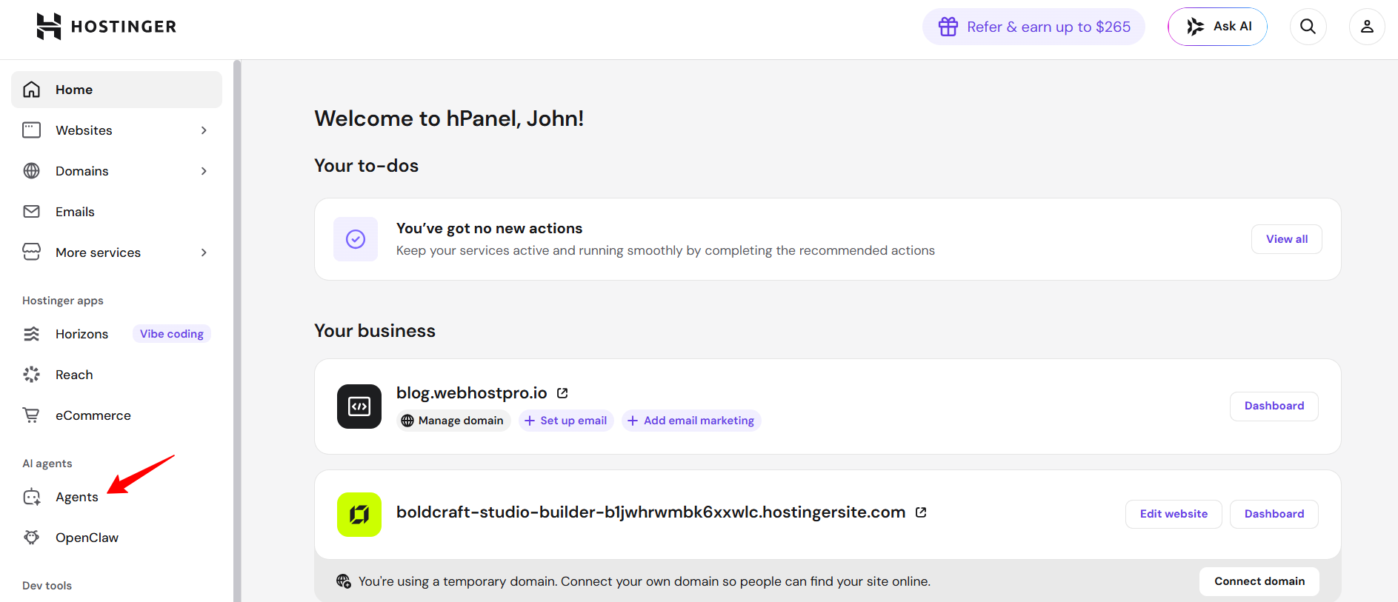Screen dimensions: 1398x602
Task: Click the eCommerce cart icon
Action: coord(32,415)
